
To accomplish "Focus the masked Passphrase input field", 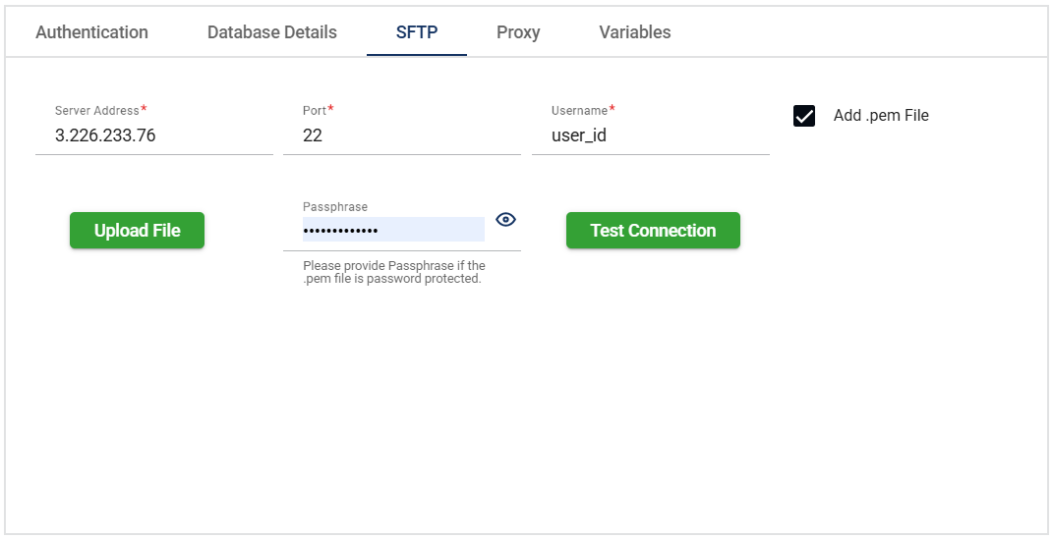I will pos(392,230).
